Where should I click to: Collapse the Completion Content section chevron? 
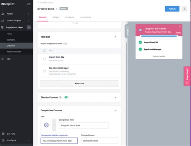pyautogui.click(x=115, y=111)
